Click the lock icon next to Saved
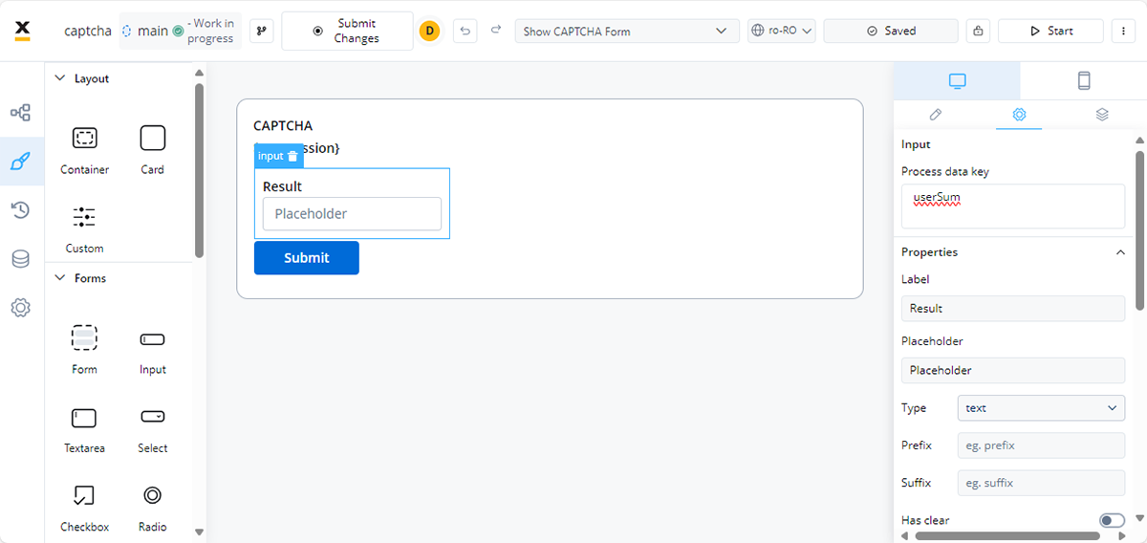The height and width of the screenshot is (543, 1147). 978,31
